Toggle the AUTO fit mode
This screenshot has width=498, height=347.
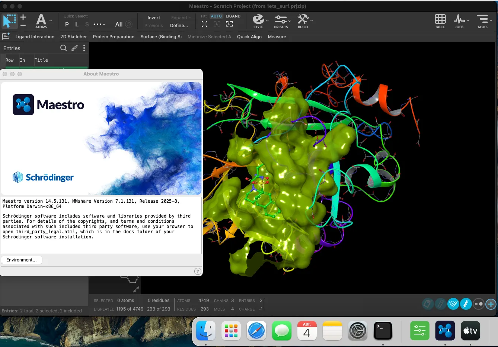point(216,16)
